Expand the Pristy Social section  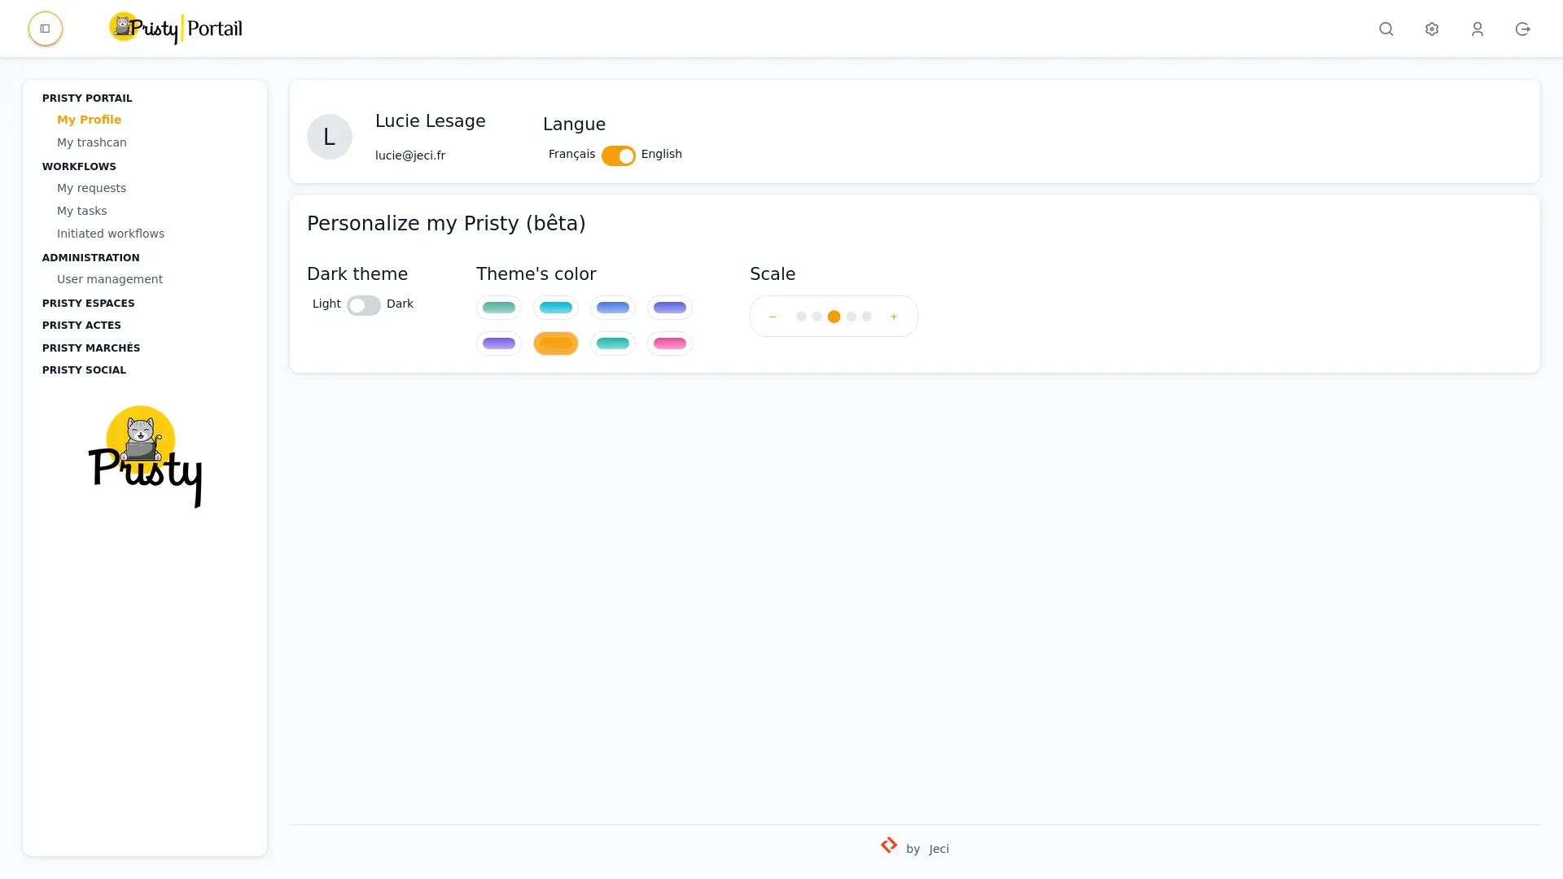[x=84, y=370]
